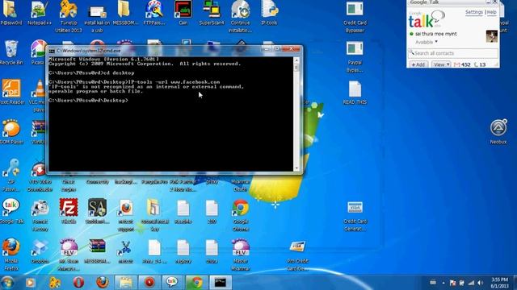Image resolution: width=517 pixels, height=290 pixels.
Task: Open Gmail inbox showing 452 messages
Action: 462,64
